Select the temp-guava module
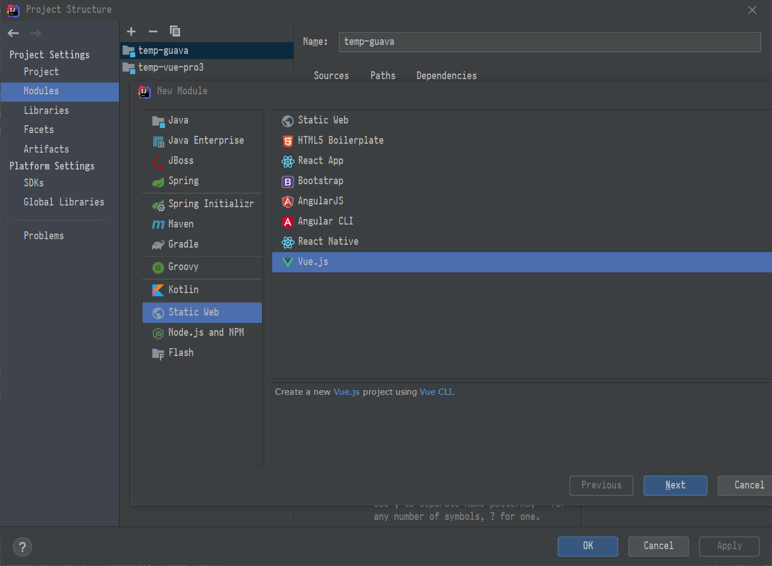This screenshot has height=566, width=772. click(x=206, y=51)
